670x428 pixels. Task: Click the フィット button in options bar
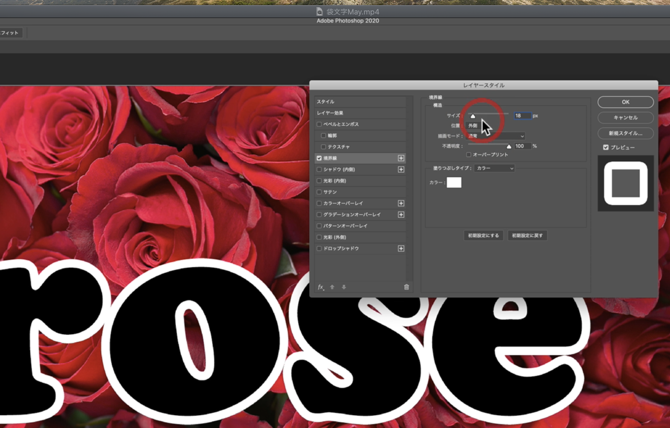click(10, 33)
